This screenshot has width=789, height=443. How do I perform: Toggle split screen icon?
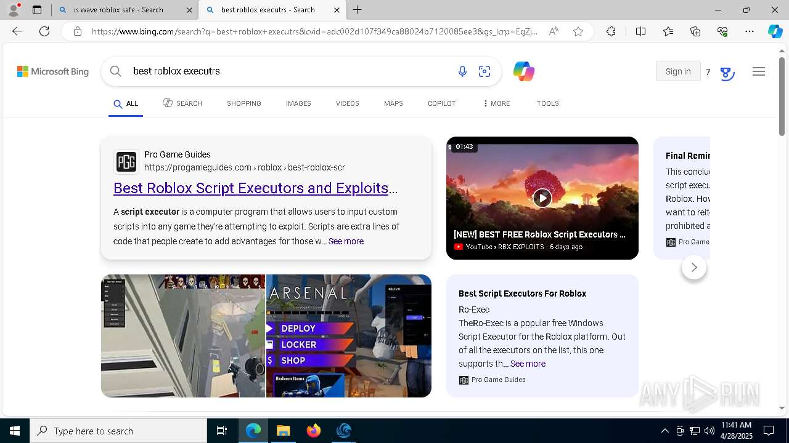click(x=640, y=31)
